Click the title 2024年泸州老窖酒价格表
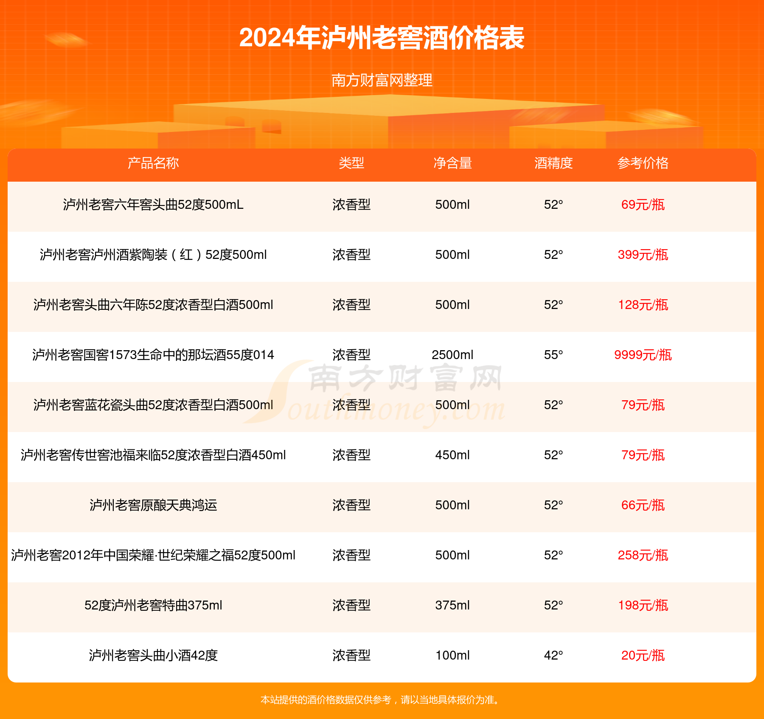The height and width of the screenshot is (719, 764). [x=382, y=38]
